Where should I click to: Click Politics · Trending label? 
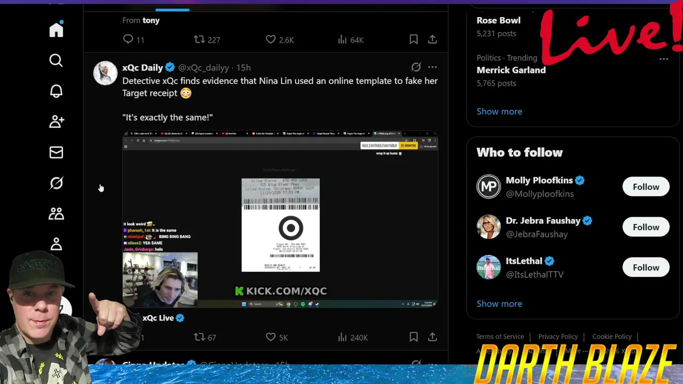pyautogui.click(x=507, y=58)
